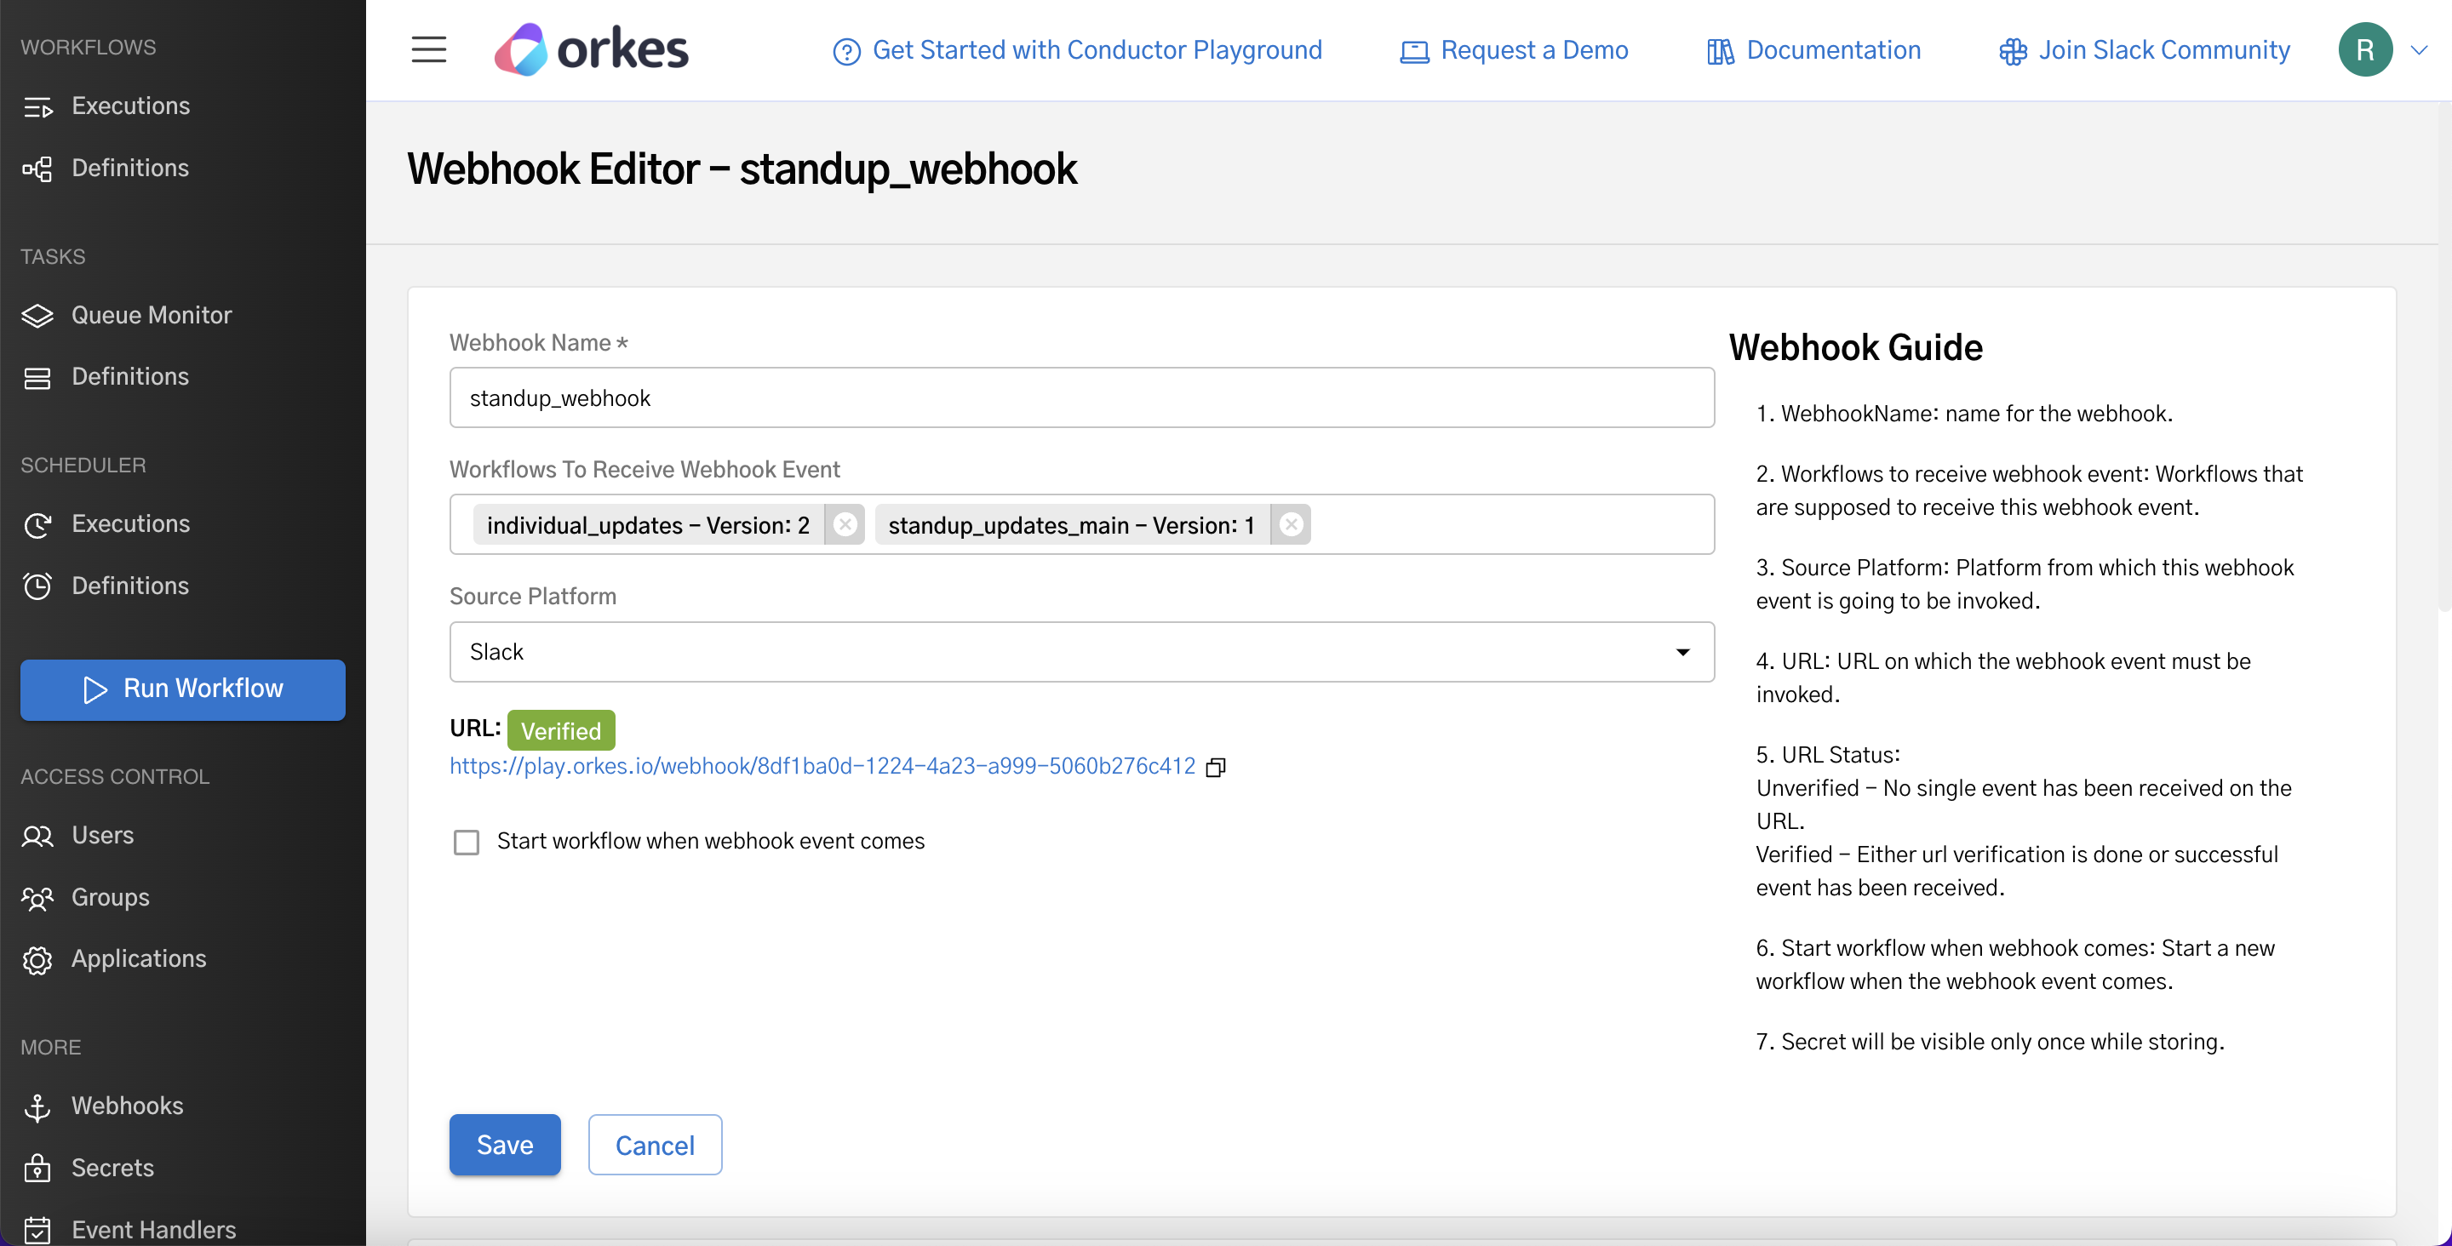
Task: Open the Users access control page
Action: click(103, 835)
